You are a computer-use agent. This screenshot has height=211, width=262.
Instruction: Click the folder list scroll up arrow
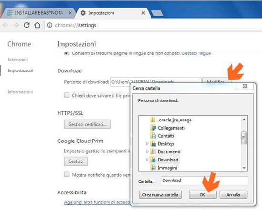(x=244, y=119)
